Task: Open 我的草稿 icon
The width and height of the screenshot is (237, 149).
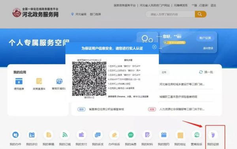Action: coord(48,135)
